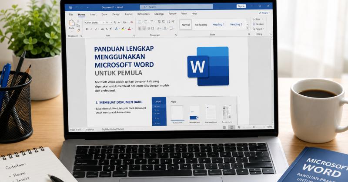The height and width of the screenshot is (182, 348).
Task: Click the Share button
Action: 264,13
